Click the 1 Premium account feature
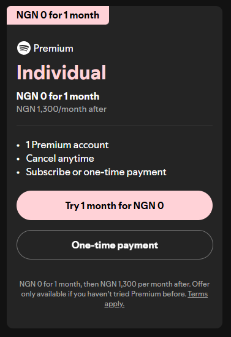Screen dimensions: 231x337 (67, 145)
